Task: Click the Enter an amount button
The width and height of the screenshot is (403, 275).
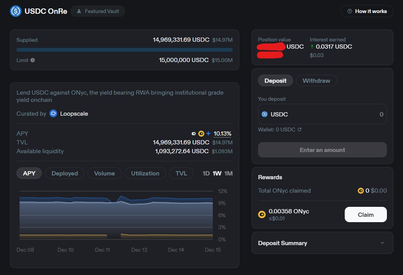Action: [322, 150]
